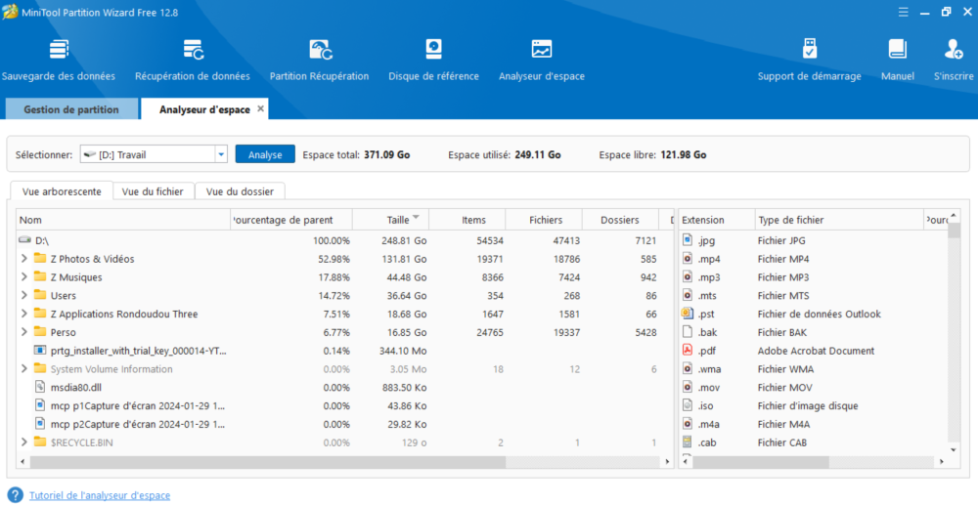This screenshot has width=978, height=505.
Task: Open the drive selection dropdown
Action: [x=221, y=154]
